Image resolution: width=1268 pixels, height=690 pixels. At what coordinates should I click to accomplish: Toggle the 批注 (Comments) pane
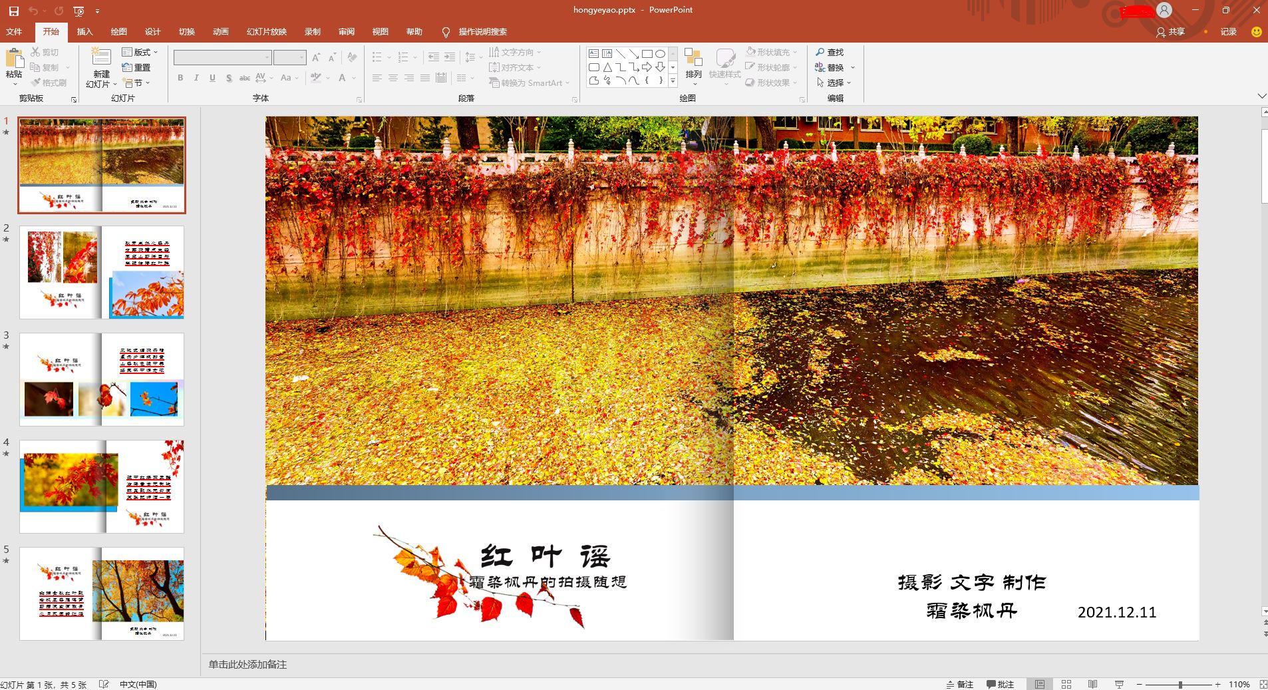(1000, 684)
